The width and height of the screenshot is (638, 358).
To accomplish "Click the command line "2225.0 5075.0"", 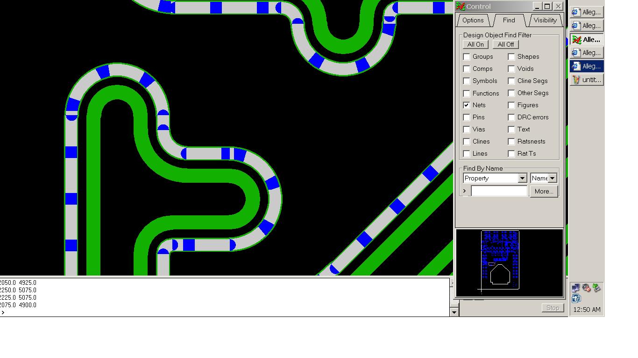I will [x=18, y=297].
